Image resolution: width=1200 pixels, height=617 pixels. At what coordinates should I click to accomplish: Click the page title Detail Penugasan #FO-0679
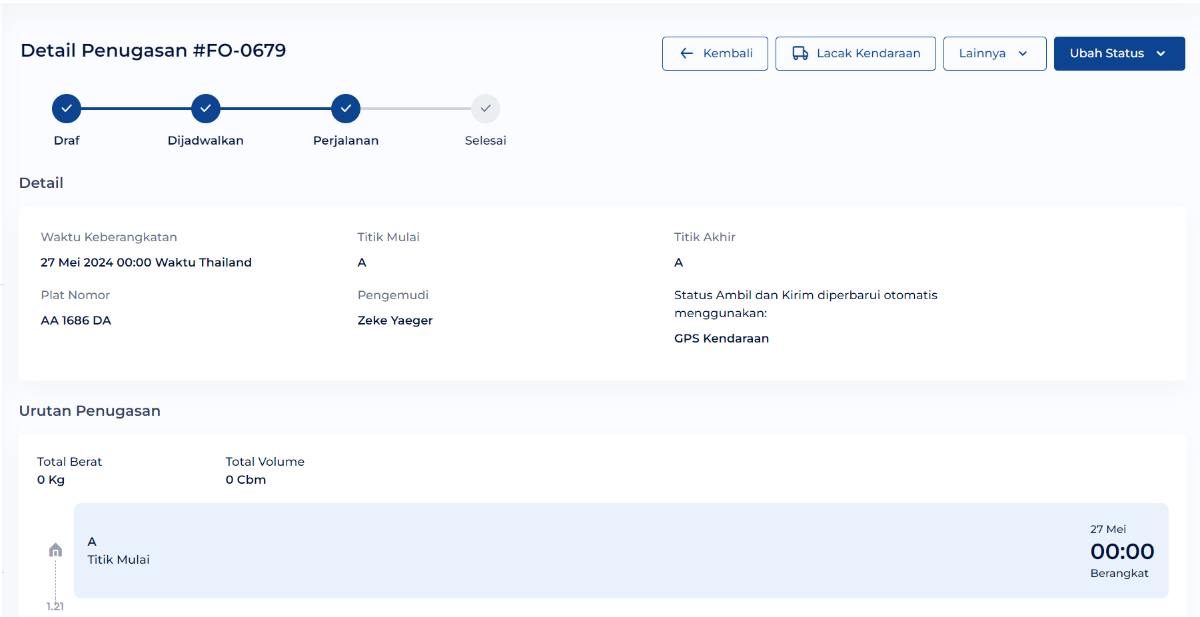153,51
